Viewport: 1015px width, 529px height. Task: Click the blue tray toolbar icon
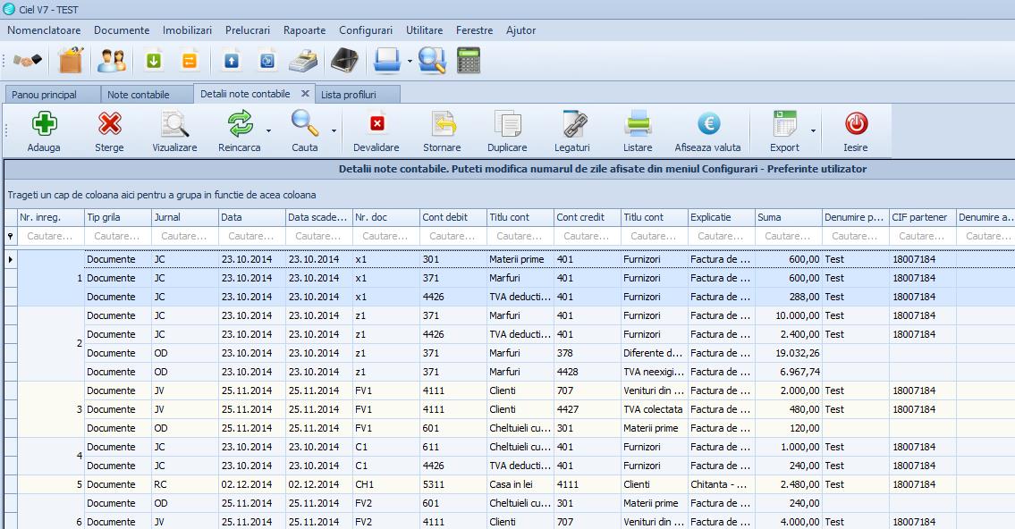pos(387,61)
